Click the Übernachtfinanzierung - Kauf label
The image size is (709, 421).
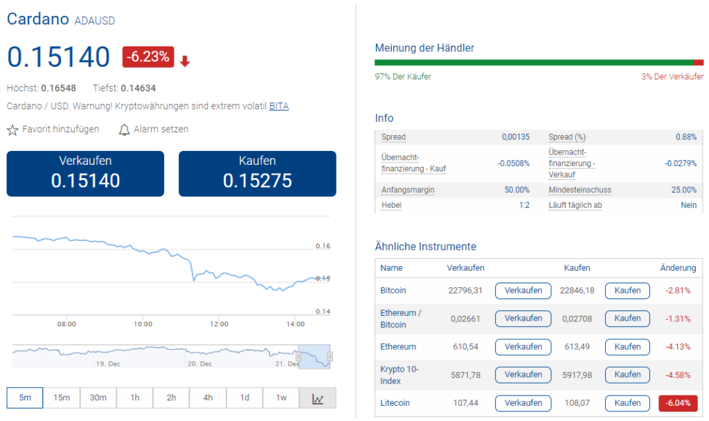(x=413, y=163)
